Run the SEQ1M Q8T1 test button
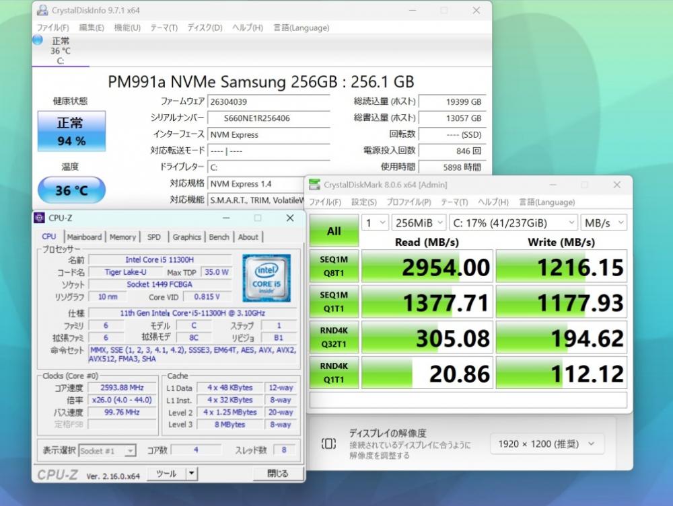The height and width of the screenshot is (506, 673). tap(334, 266)
